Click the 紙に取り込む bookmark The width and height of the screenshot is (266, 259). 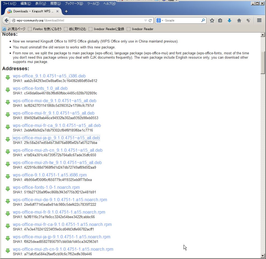click(75, 29)
